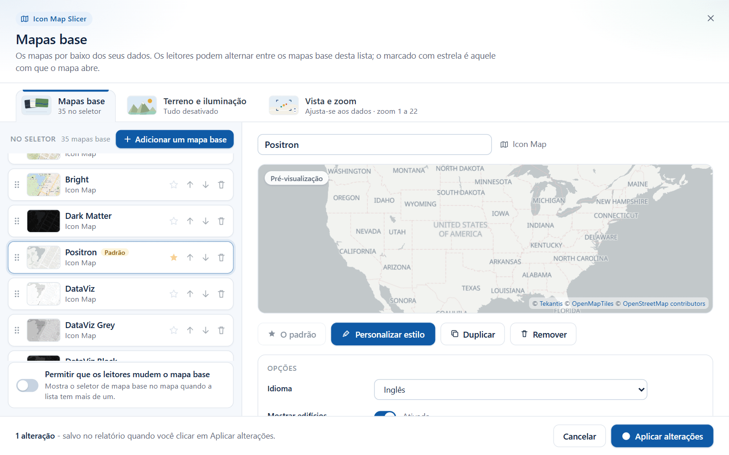Click the drag handle of the DataViz Grey row

pyautogui.click(x=17, y=330)
